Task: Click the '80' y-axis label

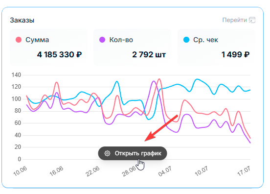Action: 18,111
